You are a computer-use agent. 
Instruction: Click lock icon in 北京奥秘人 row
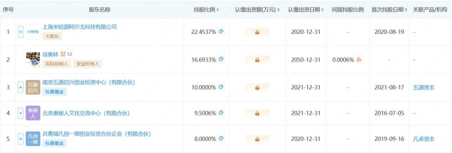tap(257, 114)
